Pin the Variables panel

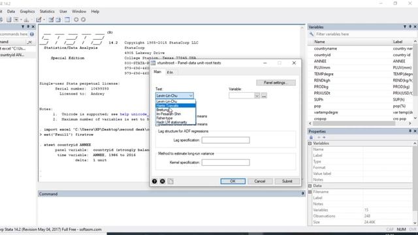click(x=410, y=27)
